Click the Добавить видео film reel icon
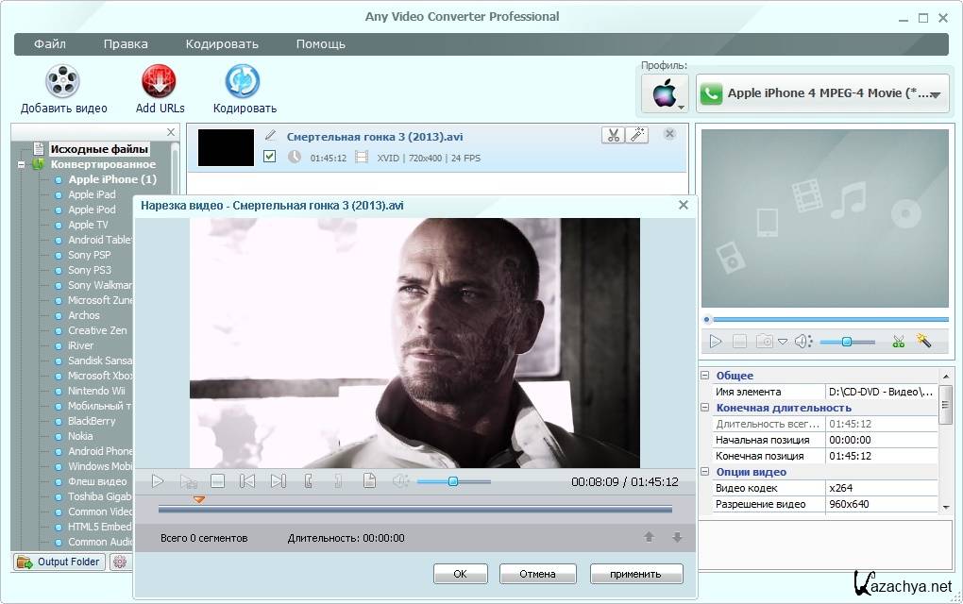963x604 pixels. coord(63,82)
